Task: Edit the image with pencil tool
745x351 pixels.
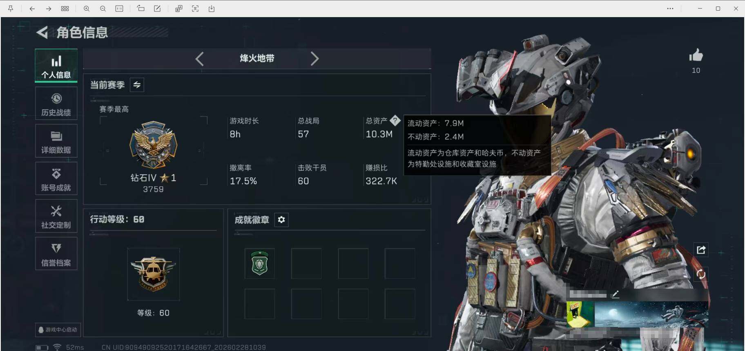Action: tap(157, 9)
